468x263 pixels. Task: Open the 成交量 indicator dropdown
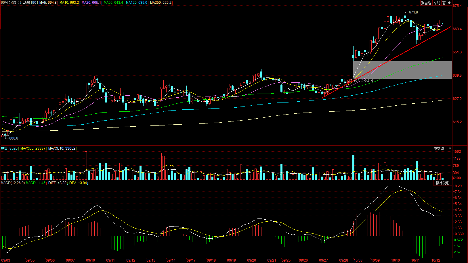pyautogui.click(x=439, y=148)
